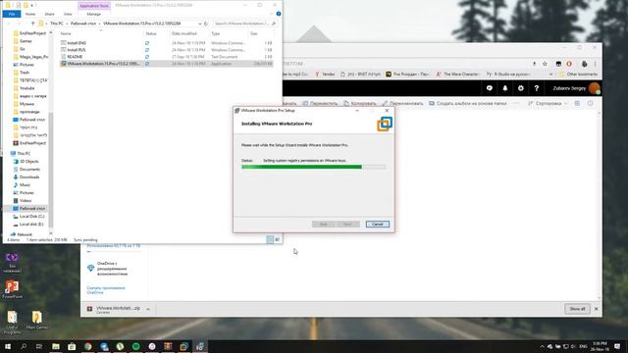Select 3D Objects under This PC
This screenshot has width=628, height=353.
coord(28,161)
